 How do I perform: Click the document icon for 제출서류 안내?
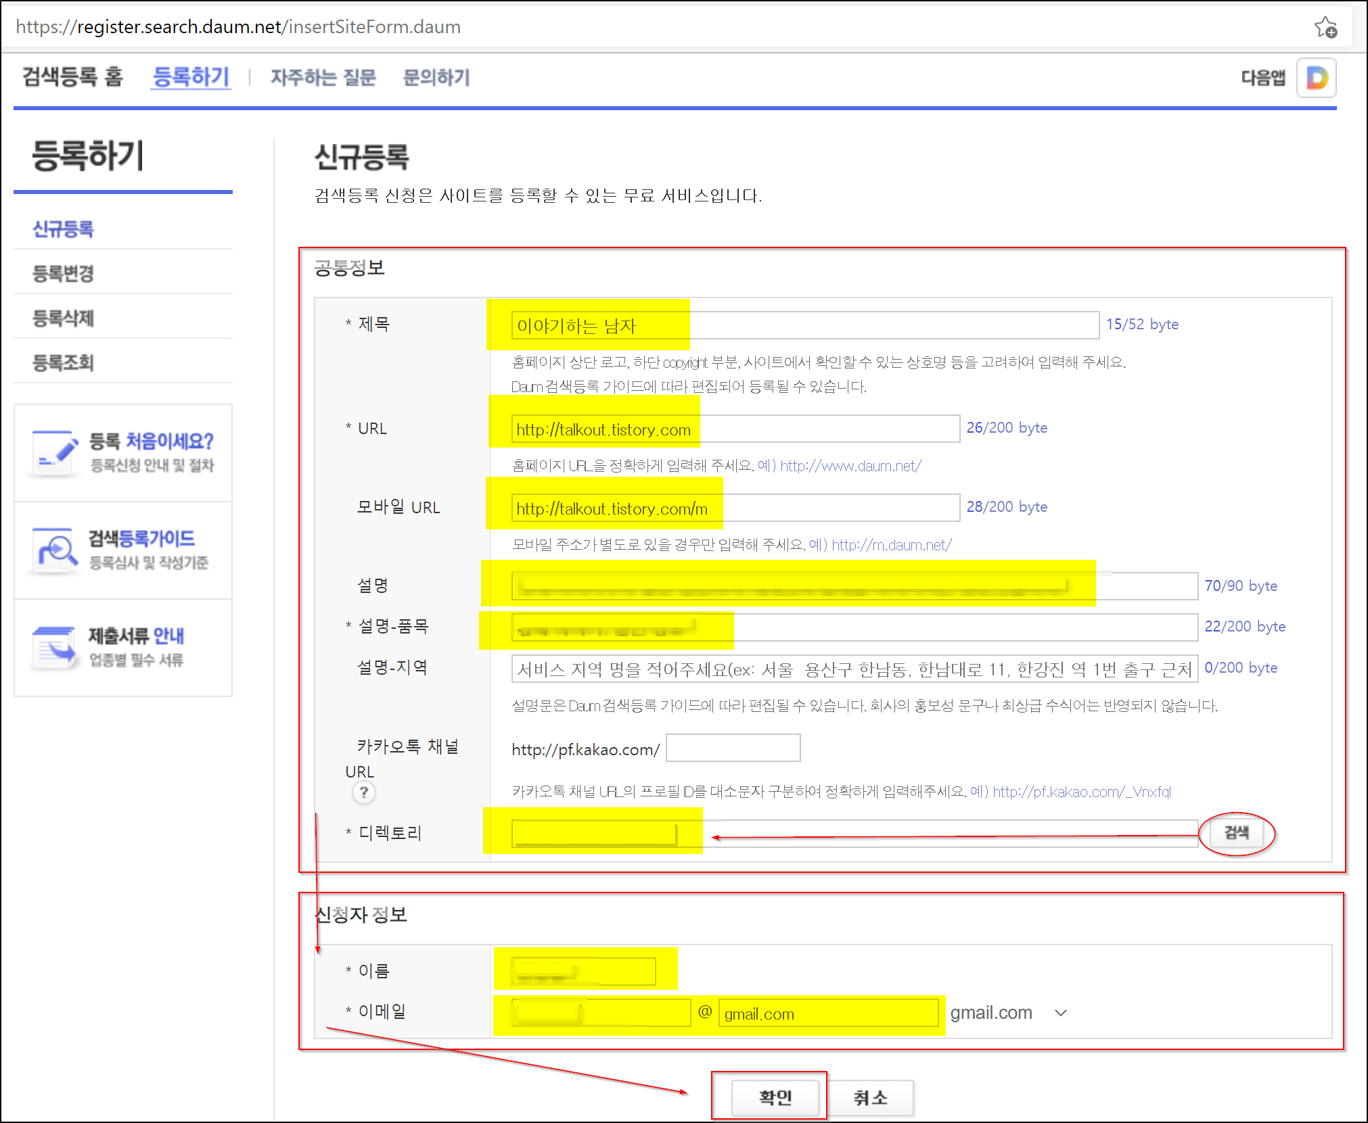coord(55,647)
